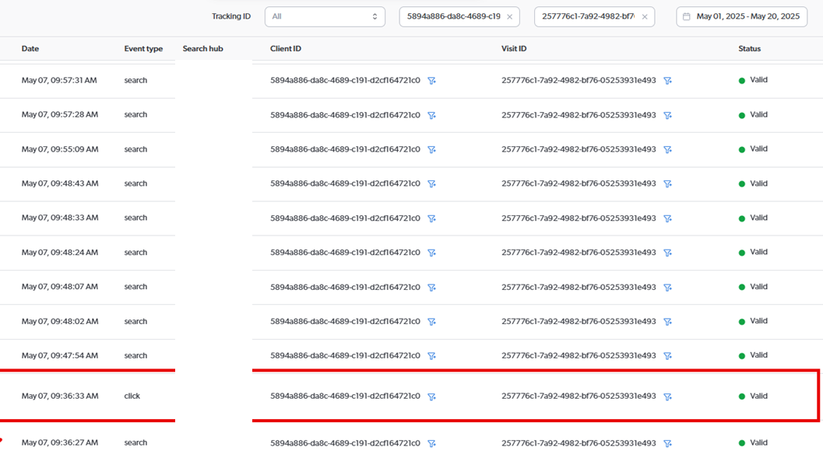Open the Tracking ID dropdown set to All
Image resolution: width=823 pixels, height=461 pixels.
325,17
